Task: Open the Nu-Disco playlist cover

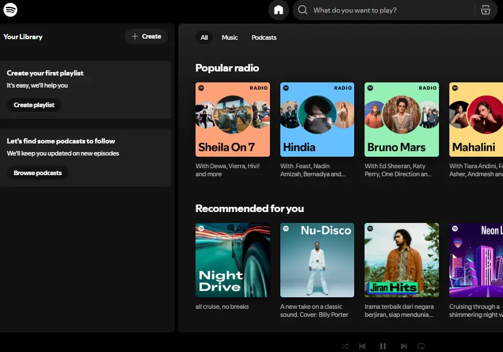Action: coord(317,260)
